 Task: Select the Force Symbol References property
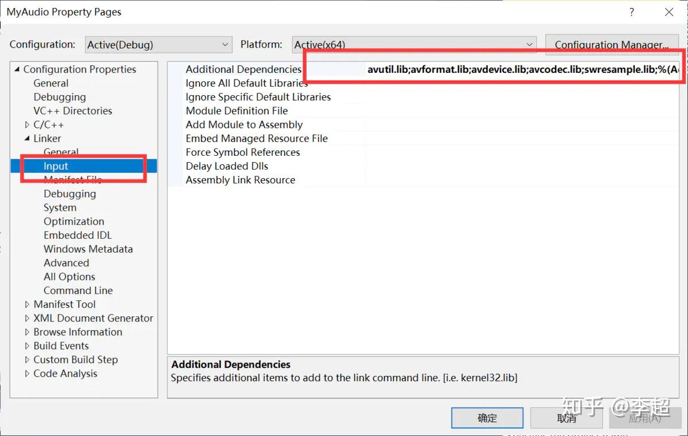click(x=243, y=152)
